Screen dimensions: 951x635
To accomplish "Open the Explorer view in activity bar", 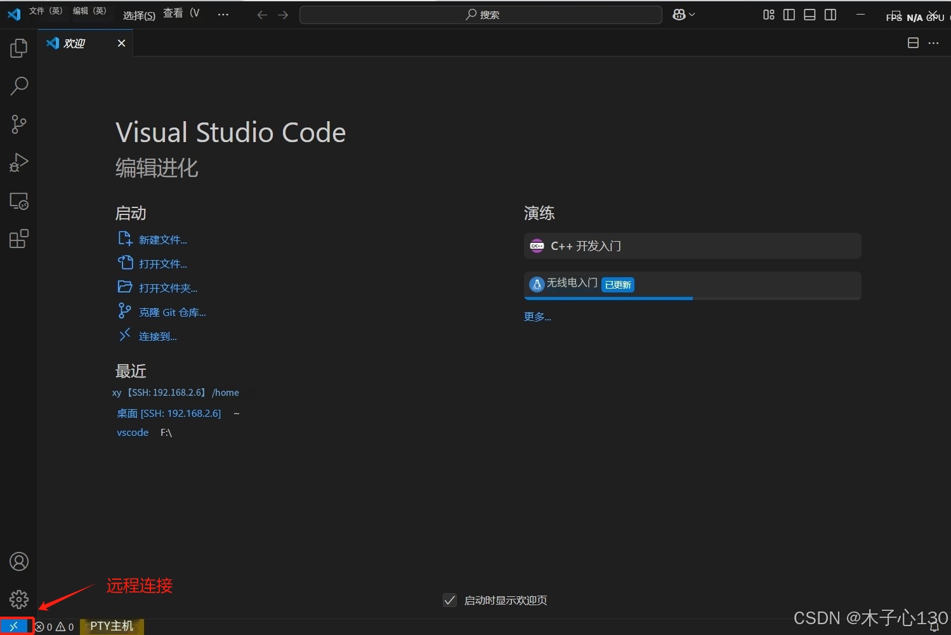I will (x=19, y=48).
